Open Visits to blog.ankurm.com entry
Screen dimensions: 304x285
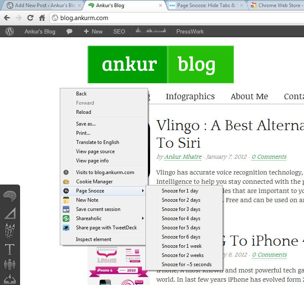104,172
